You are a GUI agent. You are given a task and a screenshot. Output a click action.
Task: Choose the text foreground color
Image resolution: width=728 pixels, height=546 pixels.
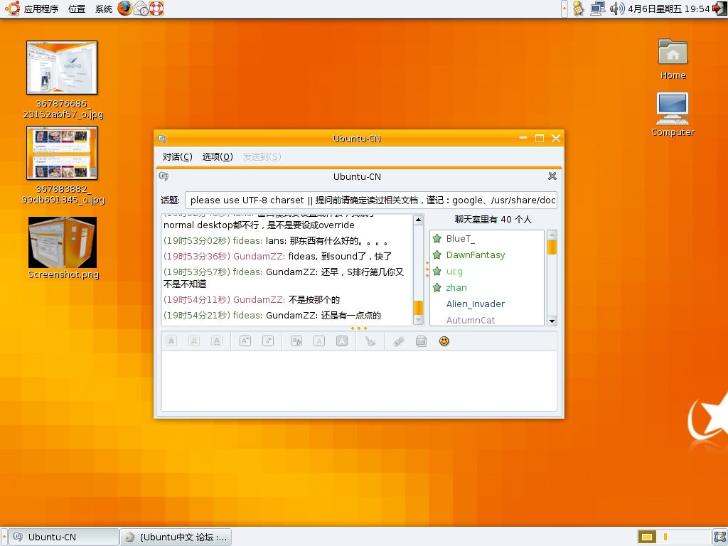click(x=319, y=341)
